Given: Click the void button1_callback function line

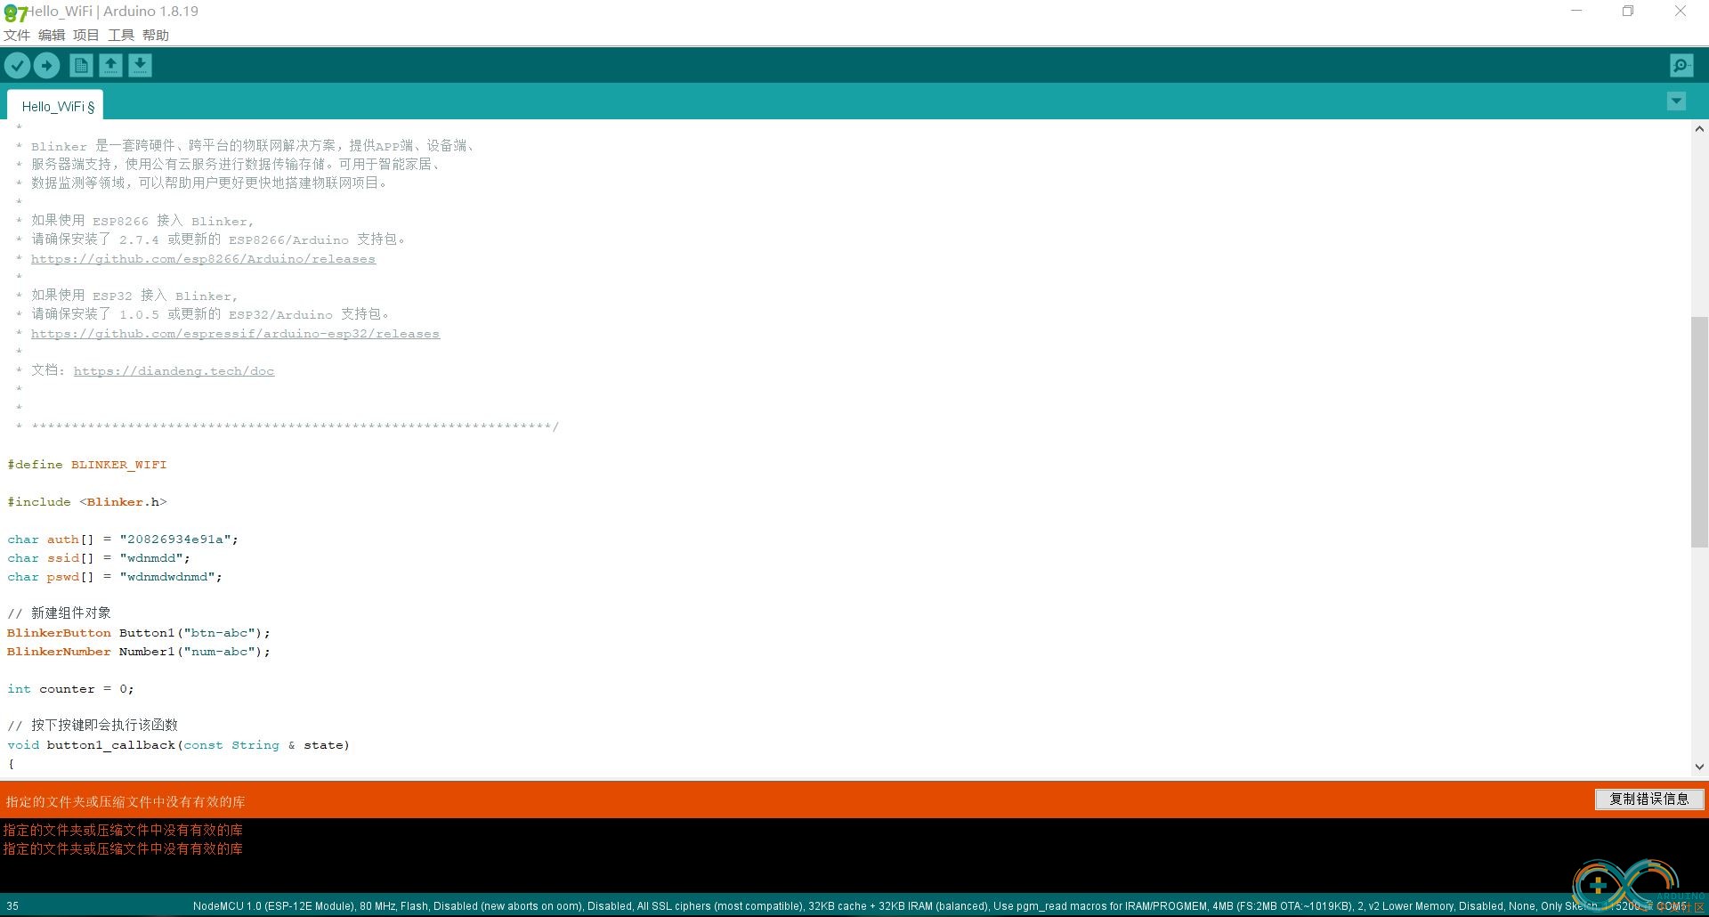Looking at the screenshot, I should click(x=178, y=745).
